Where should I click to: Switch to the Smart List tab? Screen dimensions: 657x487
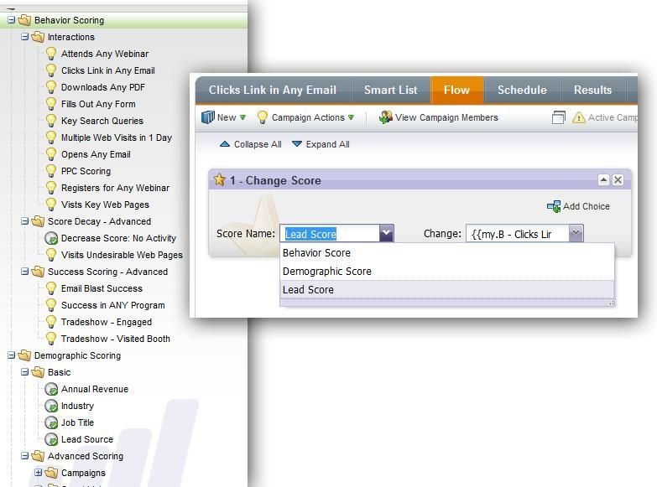point(390,90)
